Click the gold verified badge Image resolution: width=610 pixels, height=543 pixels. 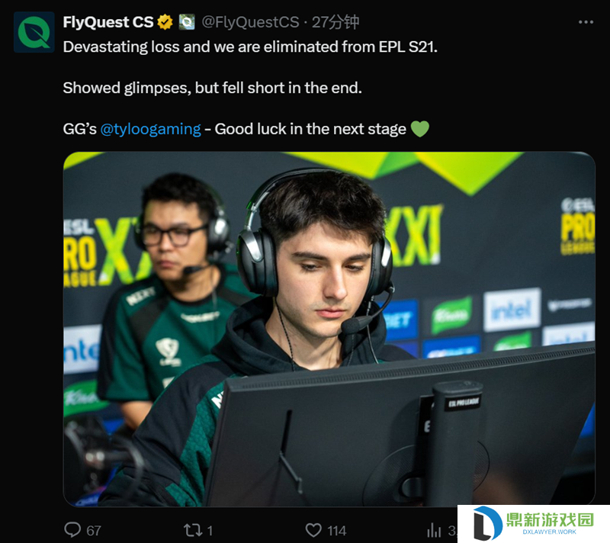tap(165, 22)
